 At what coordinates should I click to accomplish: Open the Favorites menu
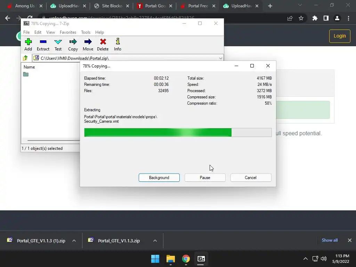click(68, 32)
